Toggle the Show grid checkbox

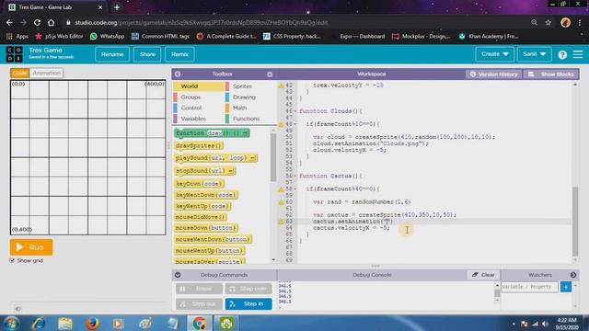[x=12, y=260]
